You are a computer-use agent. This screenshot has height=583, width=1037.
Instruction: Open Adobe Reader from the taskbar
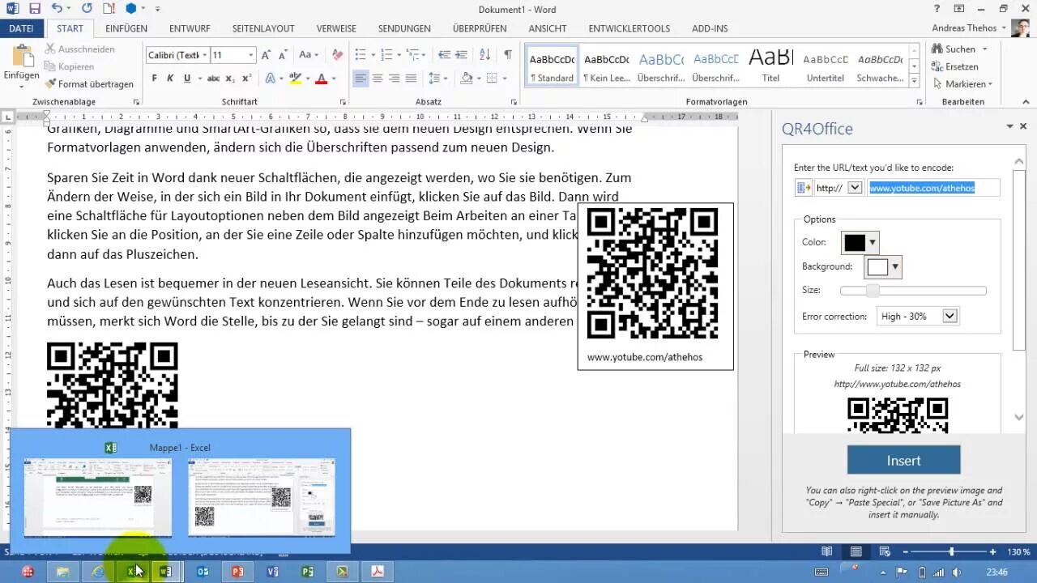[x=377, y=572]
